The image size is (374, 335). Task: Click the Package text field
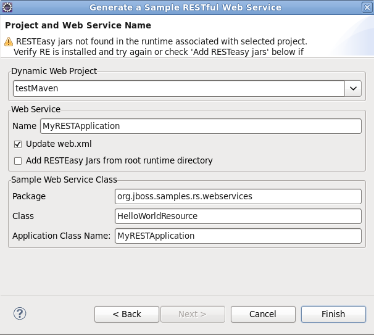coord(238,196)
